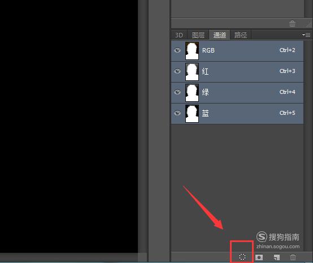The width and height of the screenshot is (313, 263).
Task: Click the RGB channel name
Action: 208,50
